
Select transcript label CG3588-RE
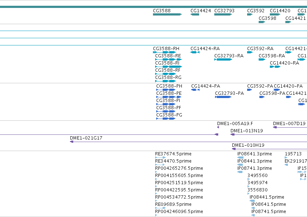168,56
